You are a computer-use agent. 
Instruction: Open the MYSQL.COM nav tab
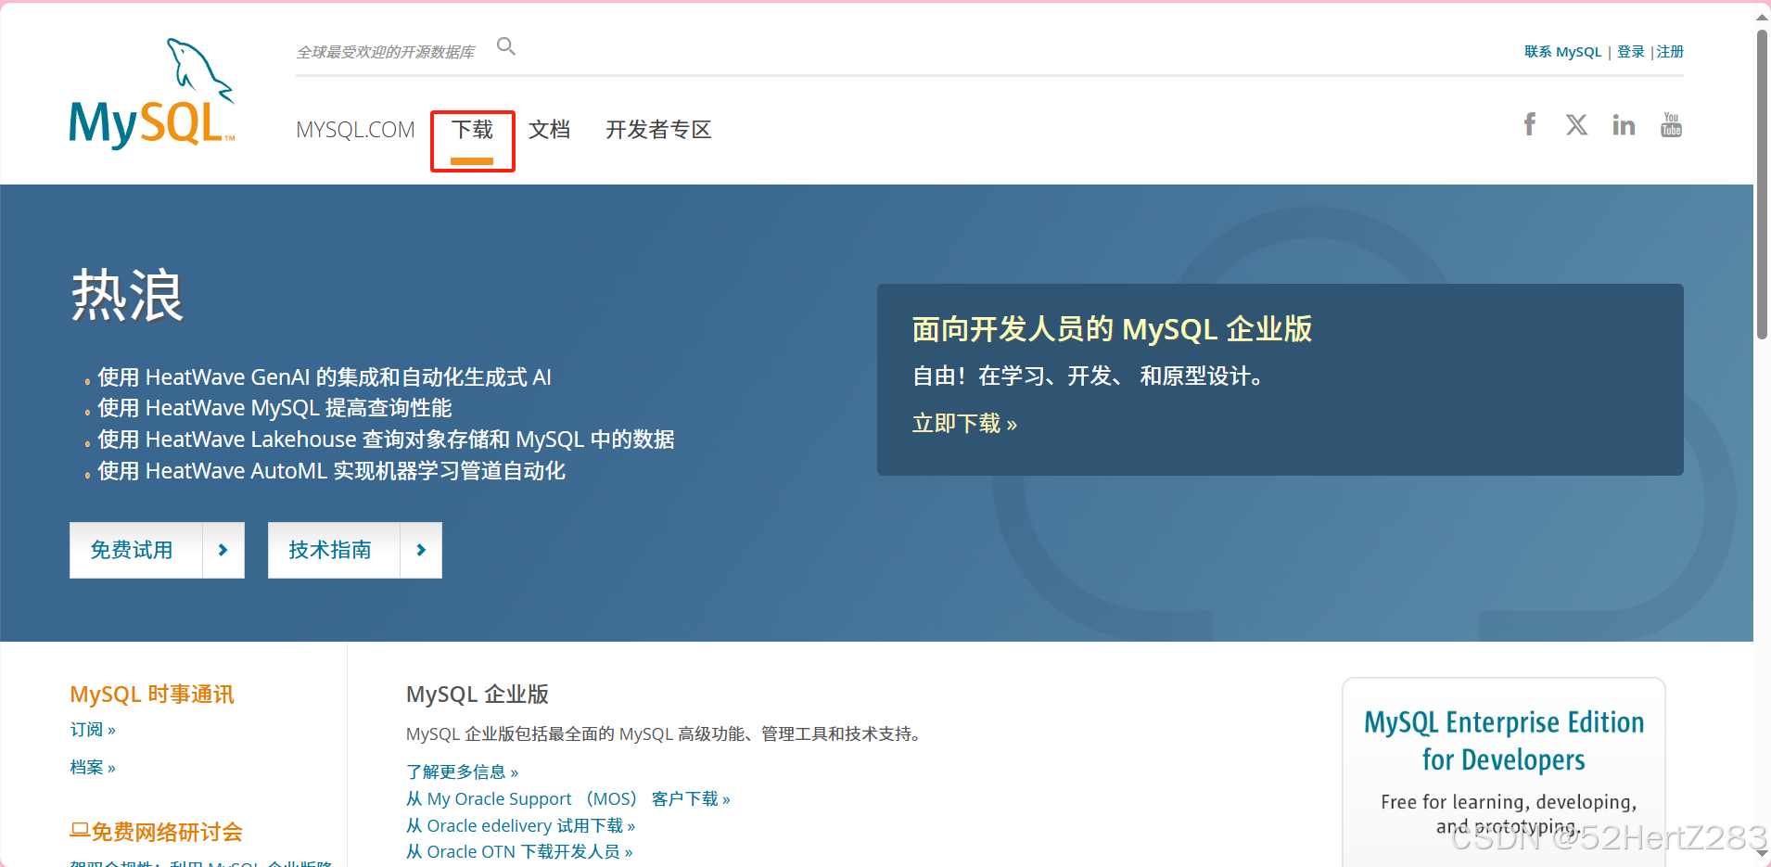point(355,130)
